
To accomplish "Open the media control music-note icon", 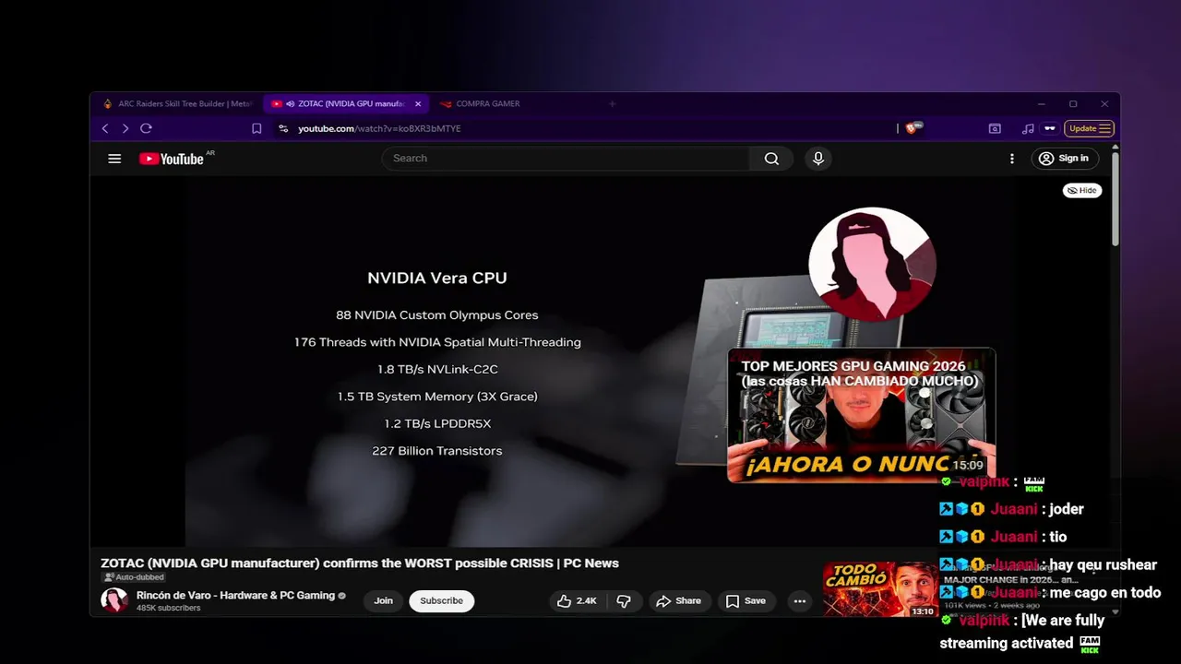I will pyautogui.click(x=1028, y=129).
